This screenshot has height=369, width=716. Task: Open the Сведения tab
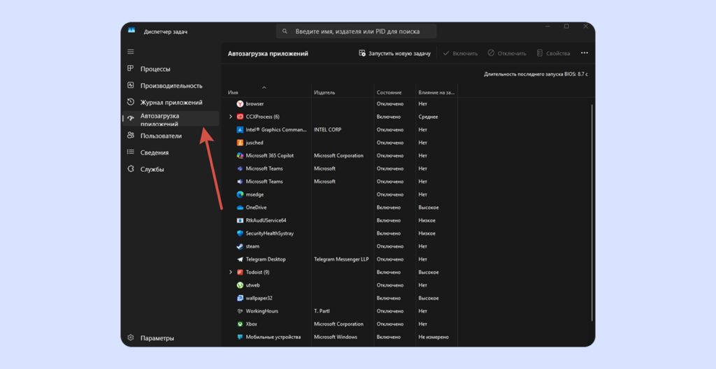pyautogui.click(x=171, y=152)
